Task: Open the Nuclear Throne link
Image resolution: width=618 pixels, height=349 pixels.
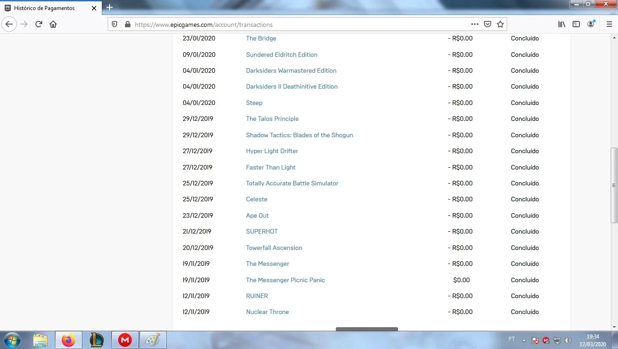Action: point(267,312)
